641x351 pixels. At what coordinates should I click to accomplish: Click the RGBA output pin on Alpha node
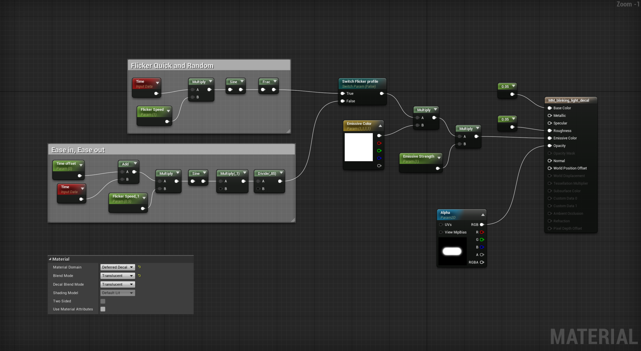[x=482, y=262]
